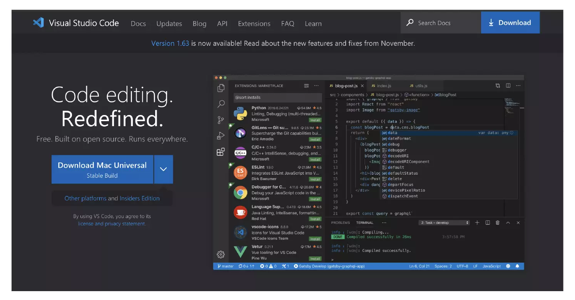Click the Red Hat Java coffee cup logo
The image size is (575, 300).
(241, 212)
